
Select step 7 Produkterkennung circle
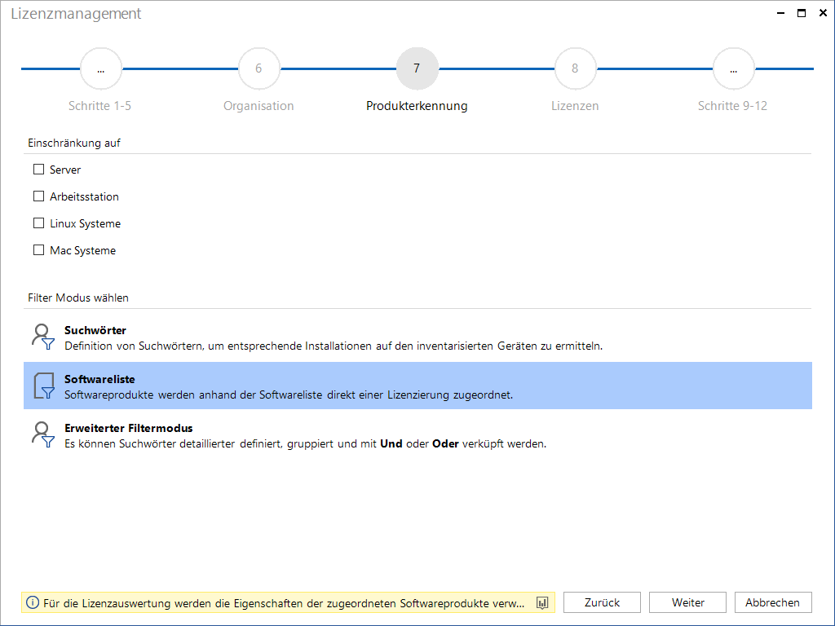click(x=417, y=68)
